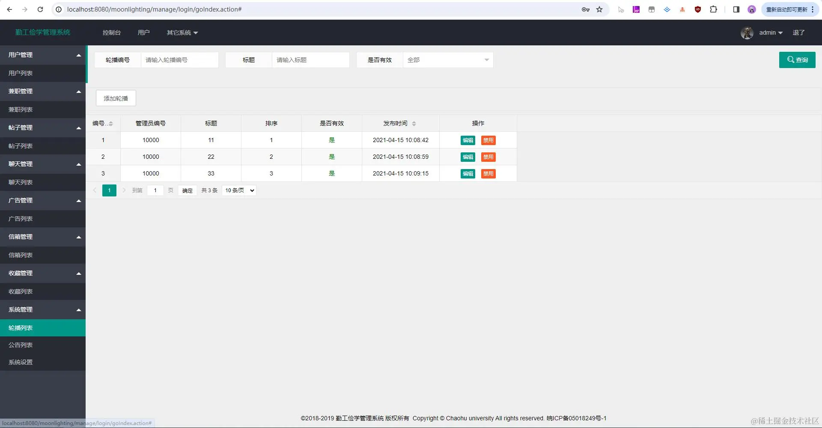The width and height of the screenshot is (822, 428).
Task: Open browser three-dot menu
Action: [813, 9]
